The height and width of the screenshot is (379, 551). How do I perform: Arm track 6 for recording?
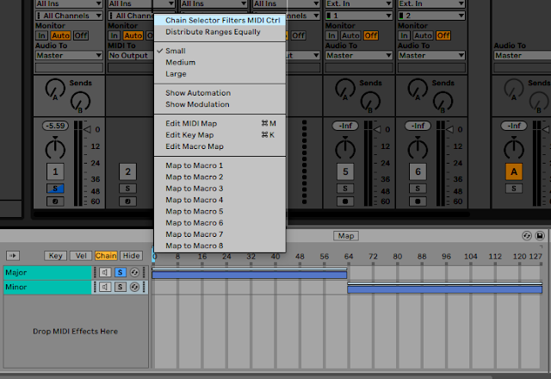pyautogui.click(x=418, y=202)
